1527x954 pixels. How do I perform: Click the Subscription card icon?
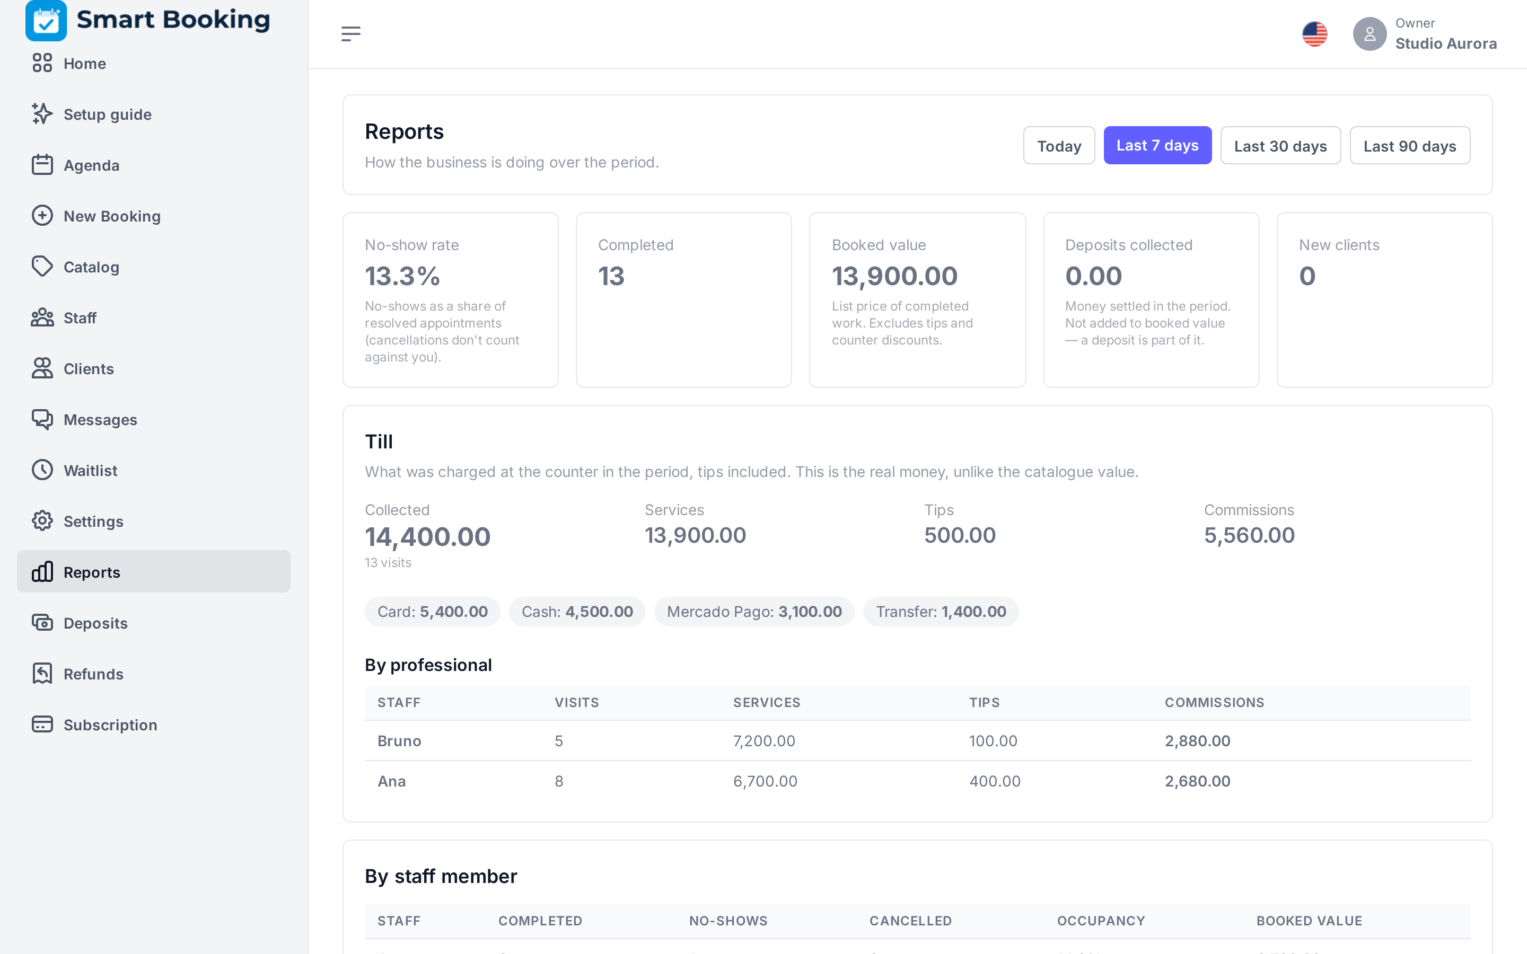point(42,725)
